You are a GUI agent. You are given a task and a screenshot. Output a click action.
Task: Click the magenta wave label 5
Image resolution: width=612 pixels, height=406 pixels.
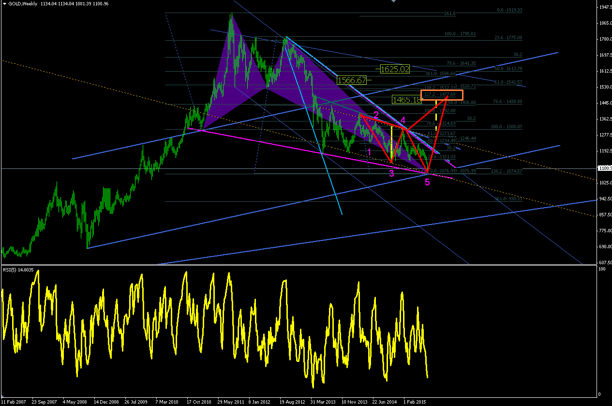point(427,182)
